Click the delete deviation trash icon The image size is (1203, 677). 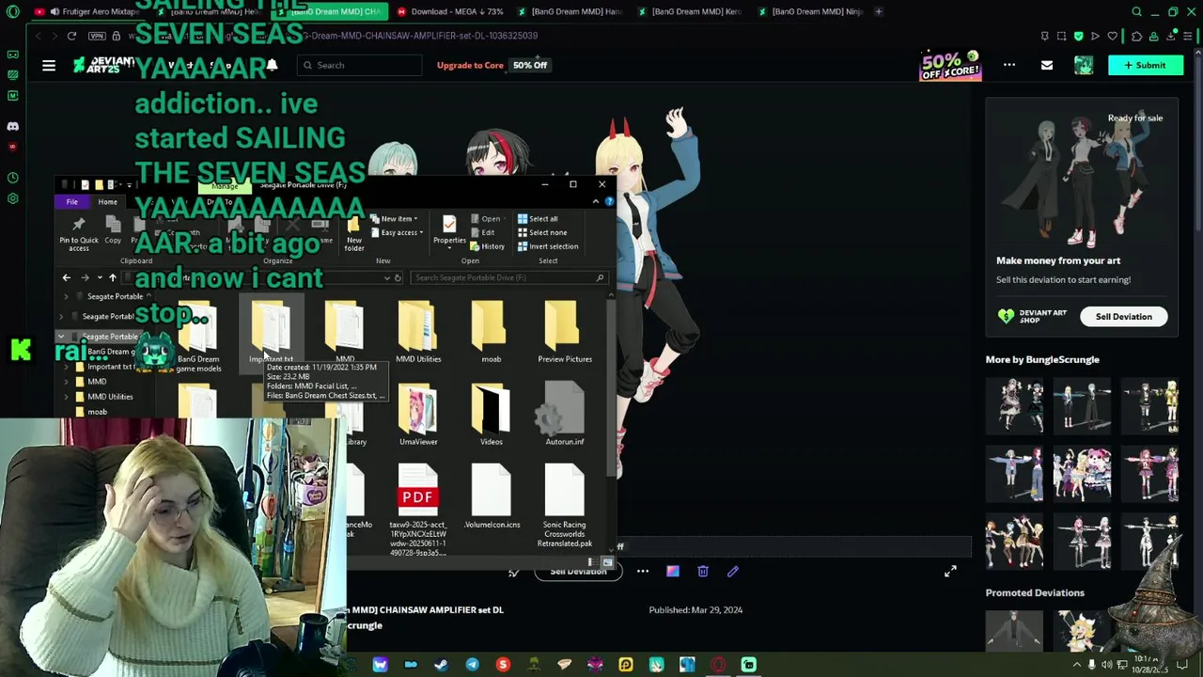(x=703, y=571)
